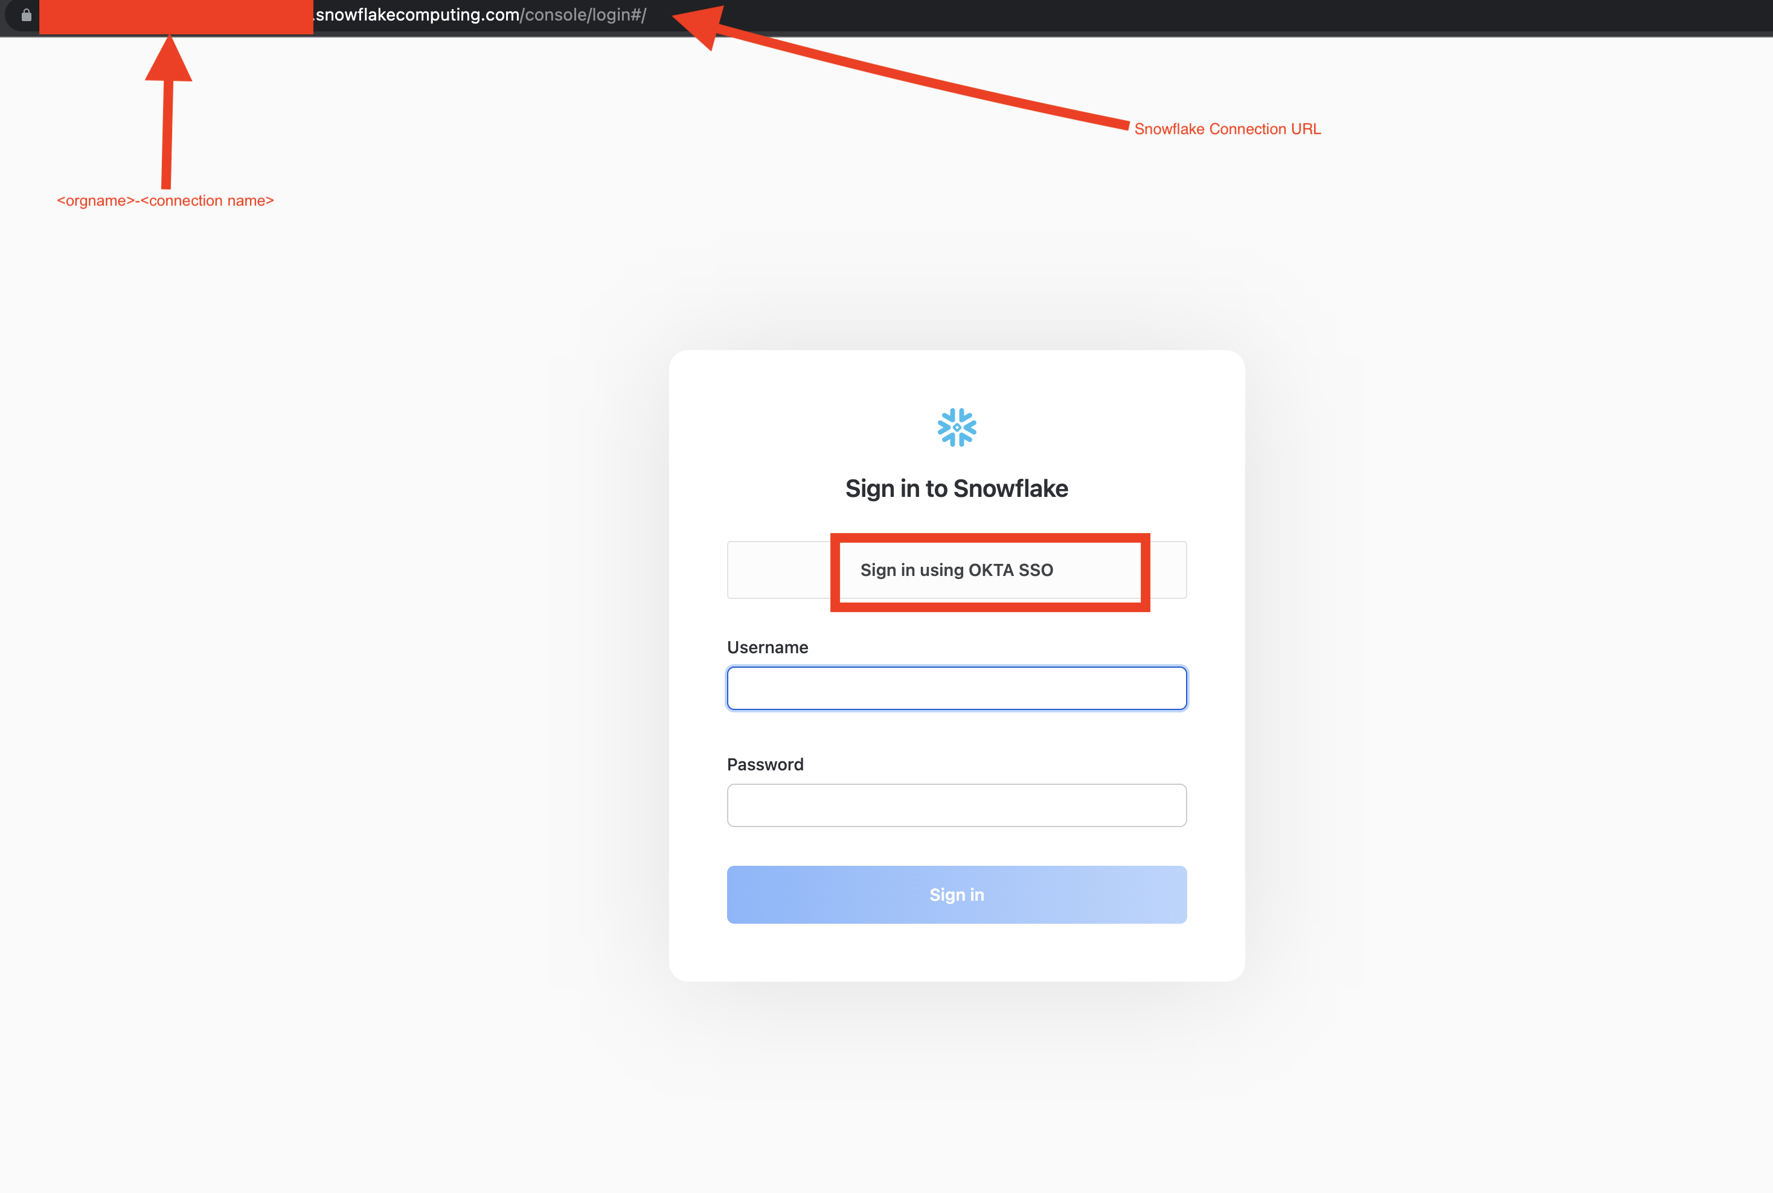Click the Username field label
The width and height of the screenshot is (1773, 1193).
coord(767,647)
